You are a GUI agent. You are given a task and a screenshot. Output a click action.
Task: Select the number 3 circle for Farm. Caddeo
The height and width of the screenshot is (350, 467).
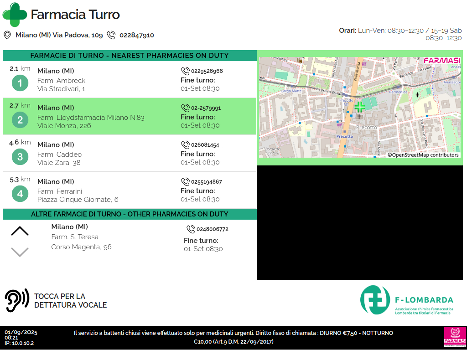(20, 157)
